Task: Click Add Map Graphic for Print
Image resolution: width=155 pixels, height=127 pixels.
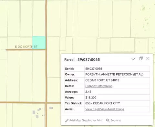Action: (x=86, y=120)
